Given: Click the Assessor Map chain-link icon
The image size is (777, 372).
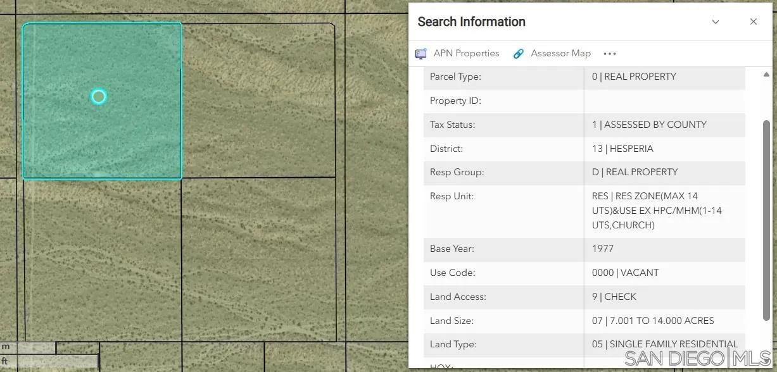Looking at the screenshot, I should (519, 54).
